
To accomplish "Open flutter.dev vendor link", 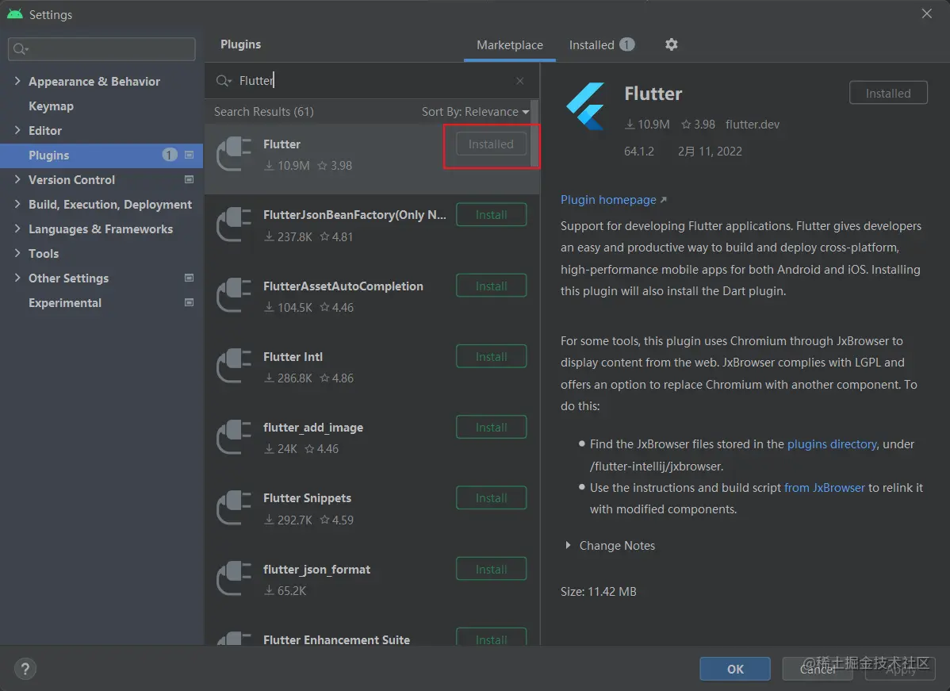I will click(x=753, y=125).
